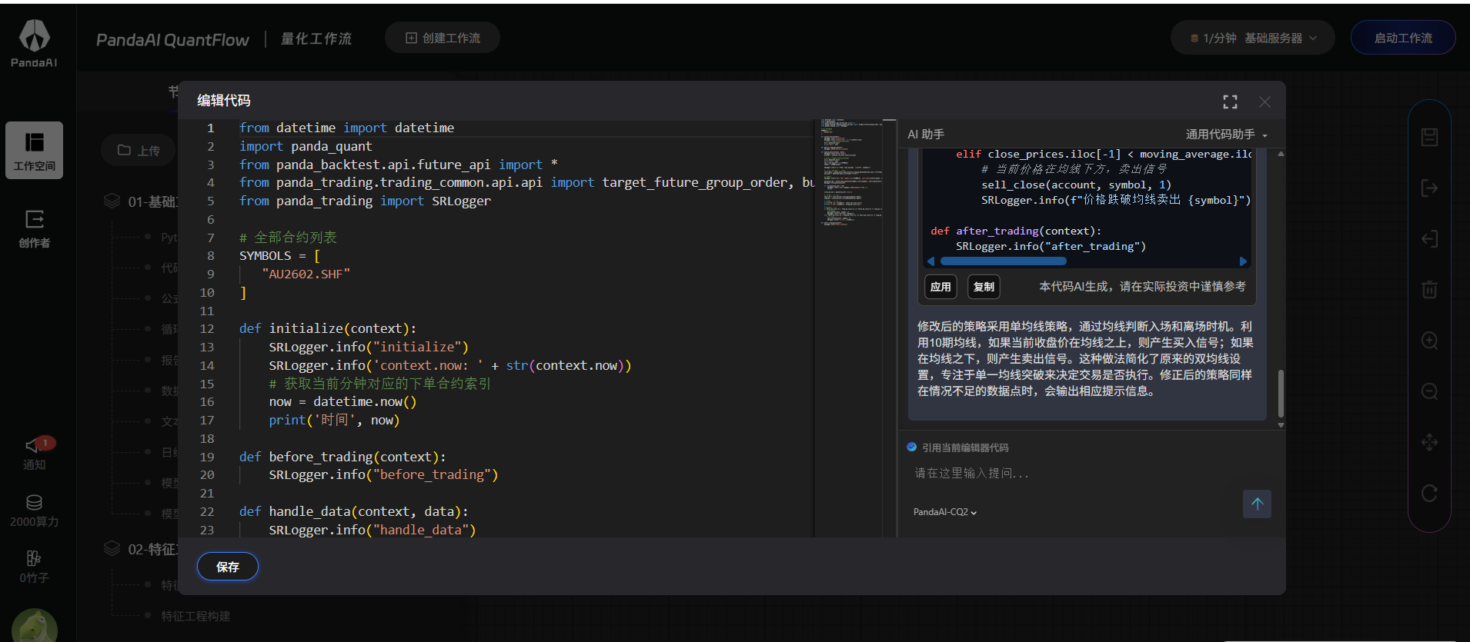
Task: Open the 工作空间 workspace section
Action: tap(34, 151)
